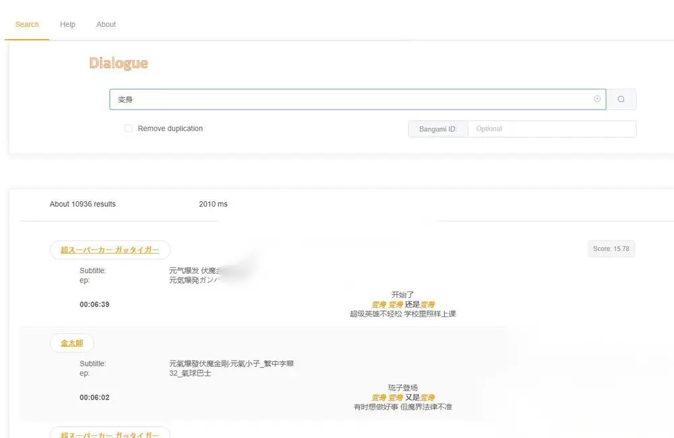Open the About tab
This screenshot has width=674, height=438.
click(x=106, y=24)
